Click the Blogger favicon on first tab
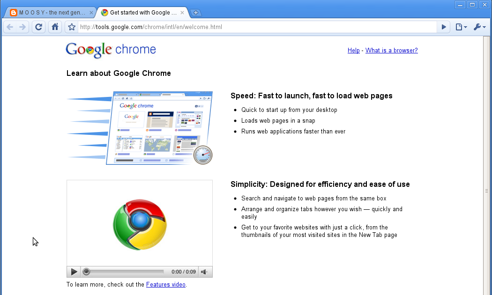The height and width of the screenshot is (295, 492). (14, 13)
